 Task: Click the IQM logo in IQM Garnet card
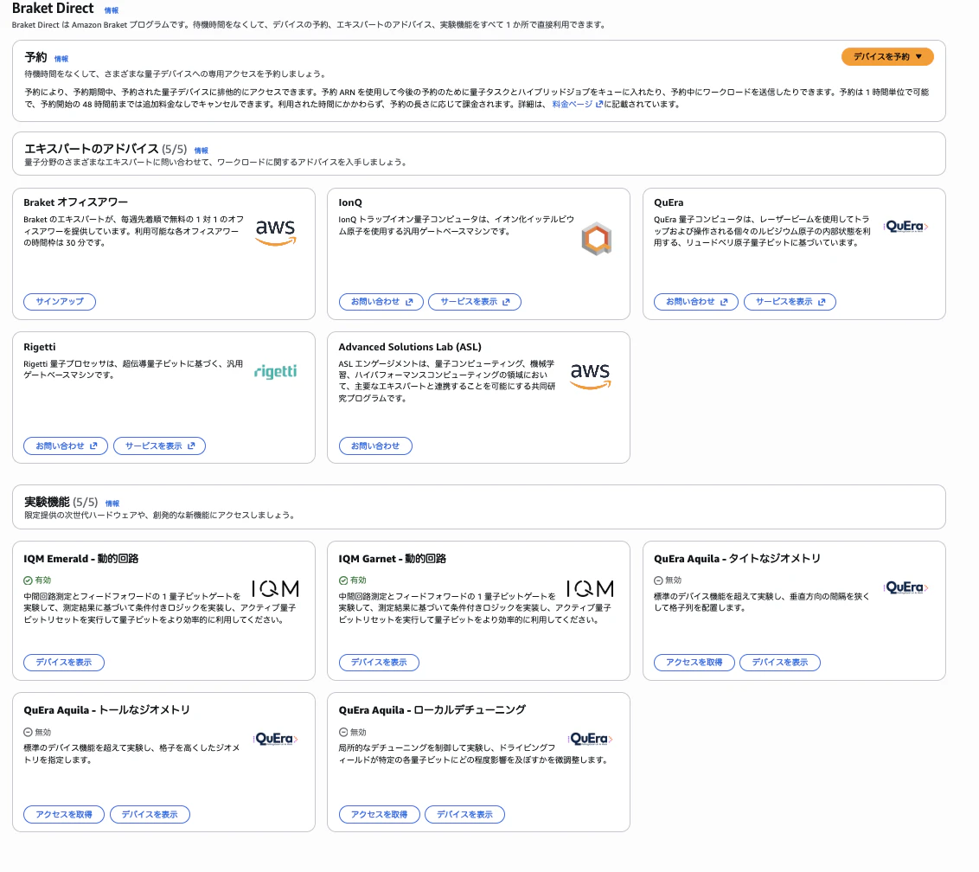pyautogui.click(x=590, y=588)
